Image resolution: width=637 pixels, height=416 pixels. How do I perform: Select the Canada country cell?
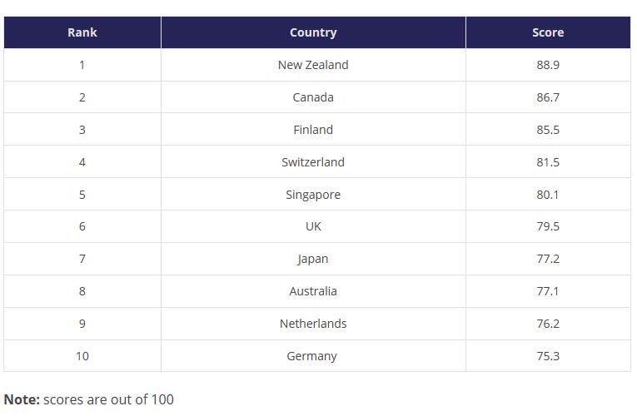click(x=313, y=97)
